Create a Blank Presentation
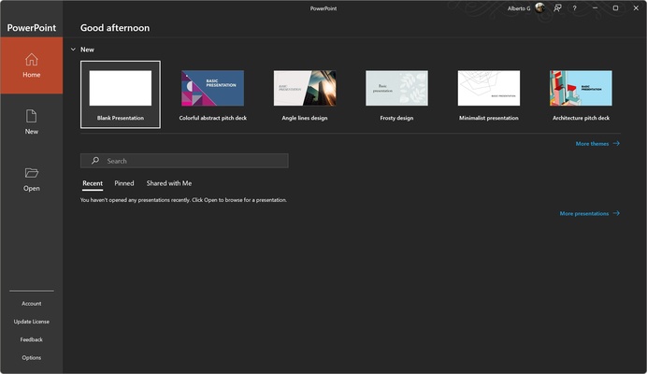This screenshot has height=374, width=647. pyautogui.click(x=121, y=94)
